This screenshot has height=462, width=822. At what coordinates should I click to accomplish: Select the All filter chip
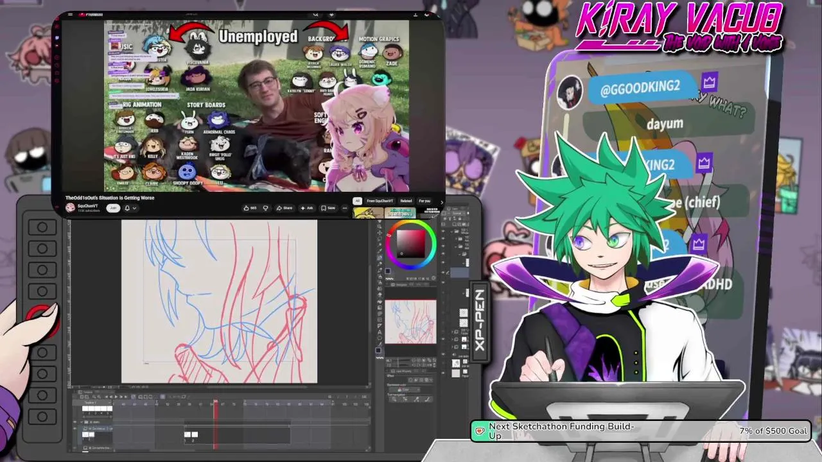[x=358, y=201]
